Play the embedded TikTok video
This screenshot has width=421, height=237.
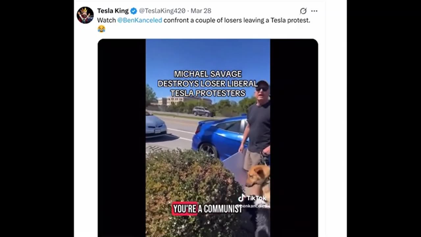click(208, 138)
